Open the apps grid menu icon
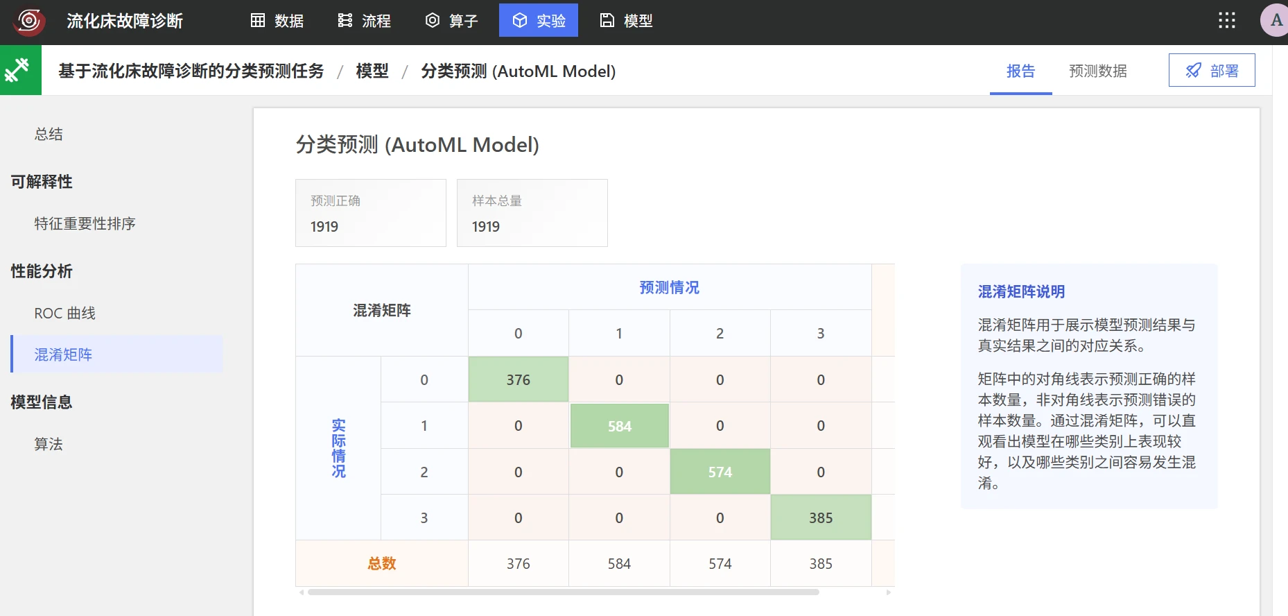This screenshot has width=1288, height=616. (x=1227, y=21)
